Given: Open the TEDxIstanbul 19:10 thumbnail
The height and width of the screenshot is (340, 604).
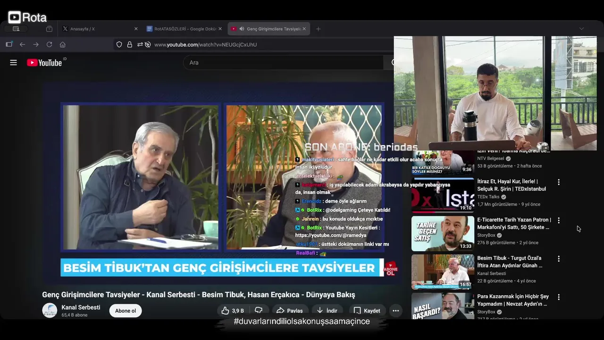Looking at the screenshot, I should tap(443, 195).
